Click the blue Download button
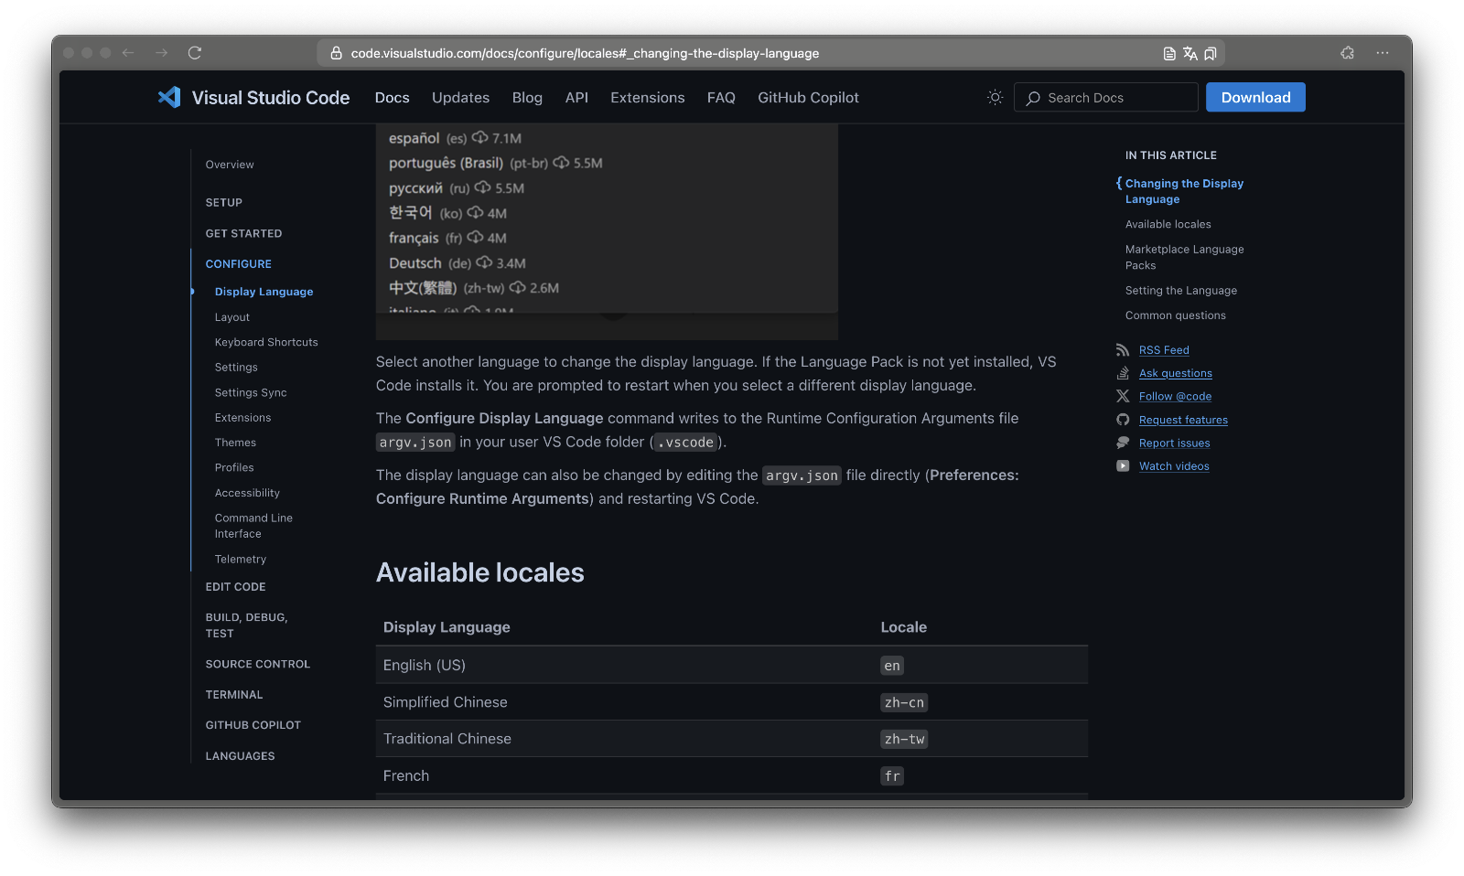Screen dimensions: 1464x876 pos(1255,97)
